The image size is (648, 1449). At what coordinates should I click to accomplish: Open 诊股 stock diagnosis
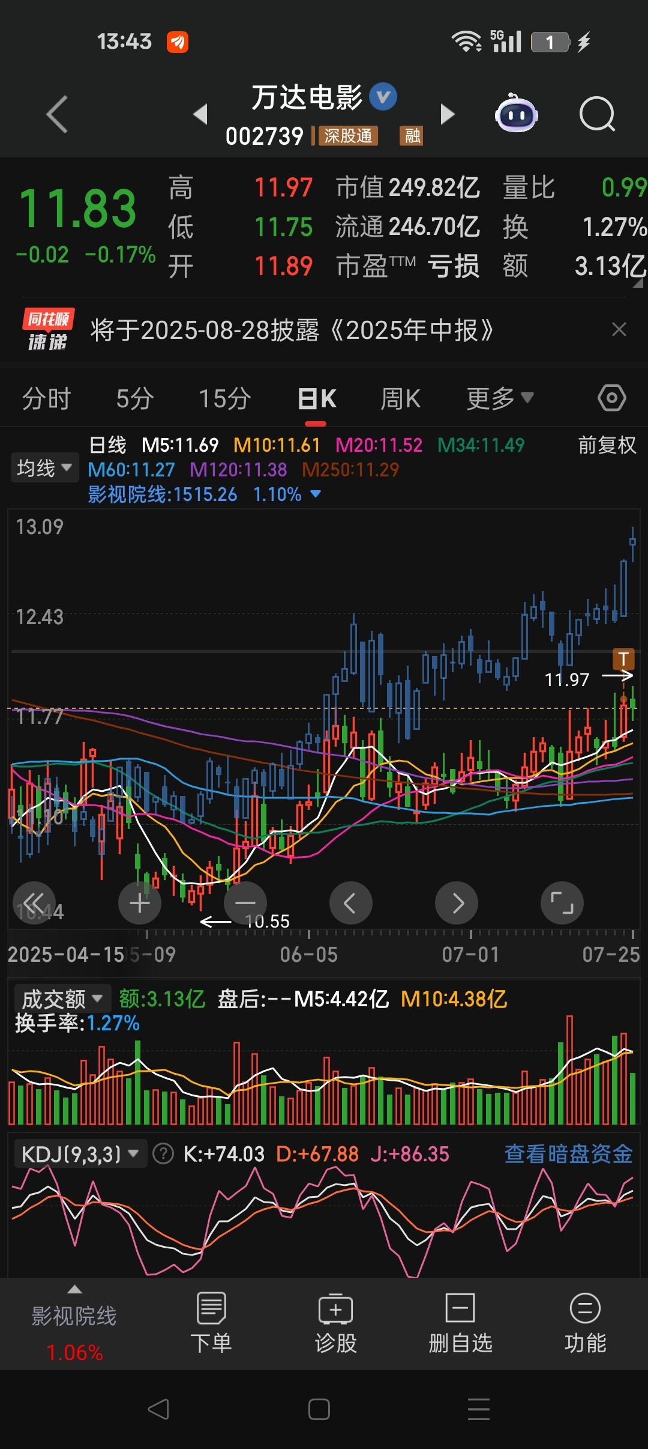click(336, 1323)
